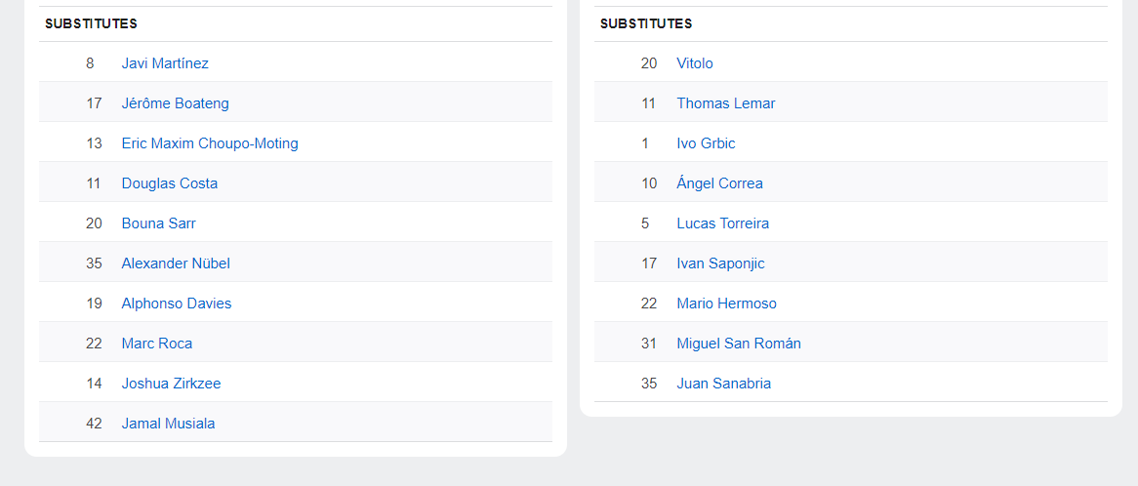Select Ángel Correa from substitutes

[x=719, y=183]
